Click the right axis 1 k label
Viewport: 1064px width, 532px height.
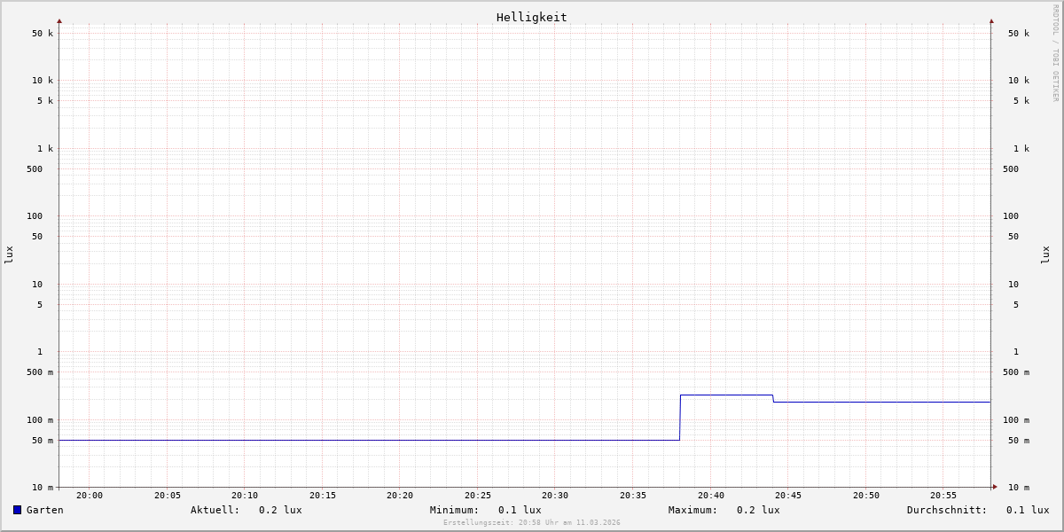pyautogui.click(x=1021, y=149)
